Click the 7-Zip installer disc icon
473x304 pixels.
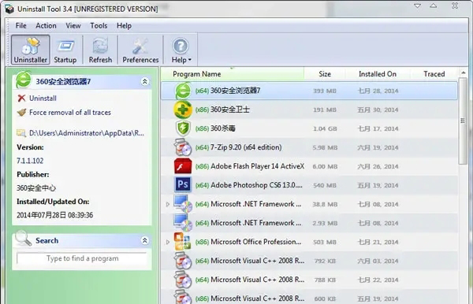183,147
